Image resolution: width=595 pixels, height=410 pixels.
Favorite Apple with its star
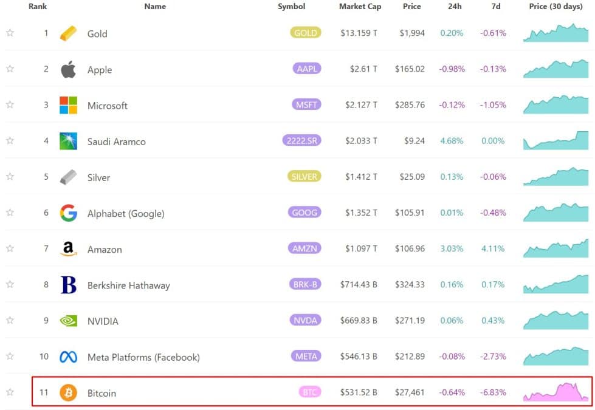(10, 69)
